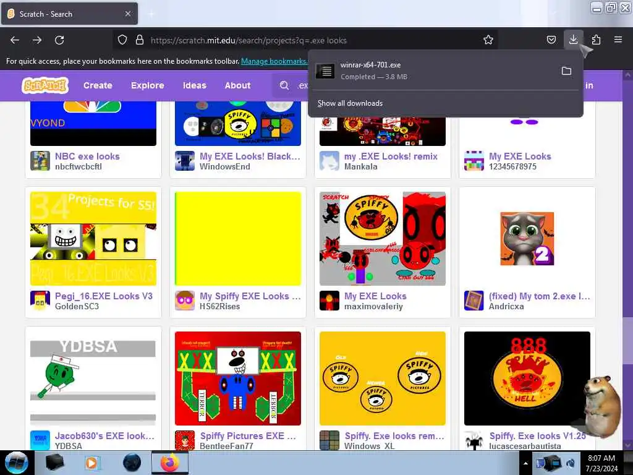Visit HS62Rises user profile
Screen dimensions: 633x475
(x=219, y=306)
